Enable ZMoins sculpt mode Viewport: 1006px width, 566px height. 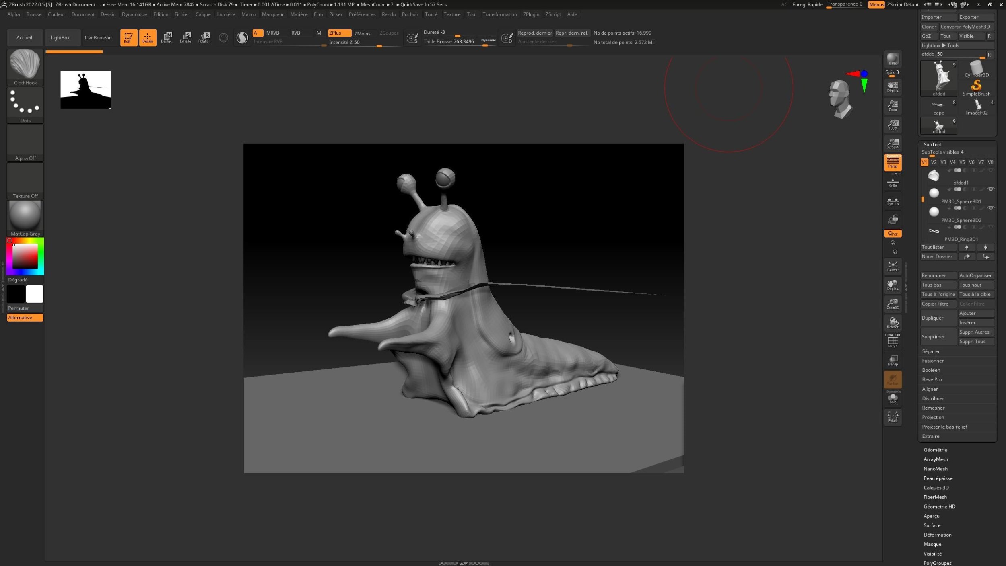point(362,33)
